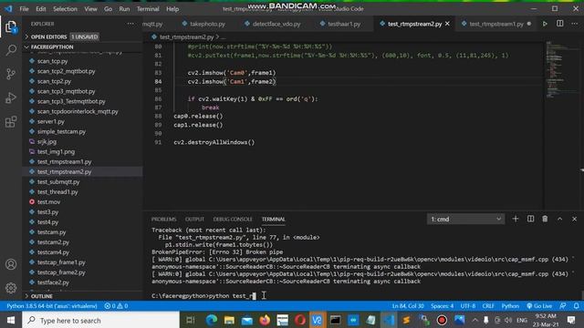Open the terminal selector dropdown '1: cmd'
584x328 pixels.
[x=465, y=219]
